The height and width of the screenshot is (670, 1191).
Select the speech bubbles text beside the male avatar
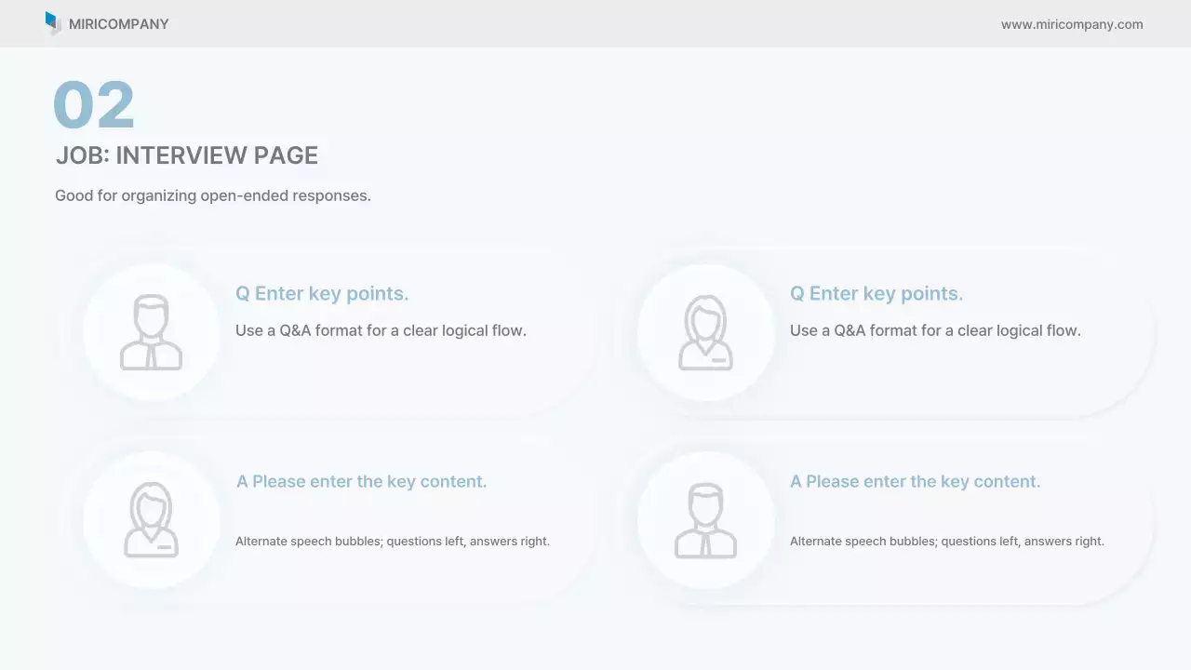[946, 541]
